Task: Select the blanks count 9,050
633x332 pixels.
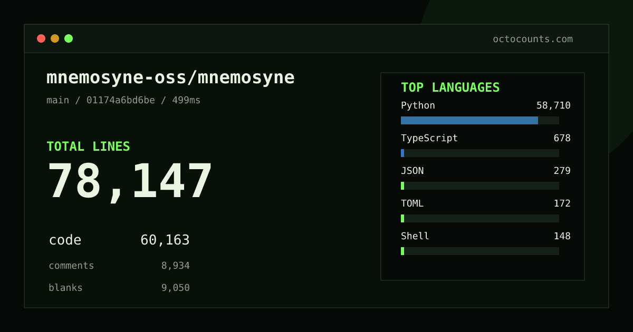Action: click(176, 288)
